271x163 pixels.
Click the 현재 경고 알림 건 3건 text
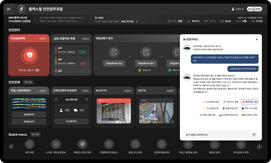pos(29,70)
